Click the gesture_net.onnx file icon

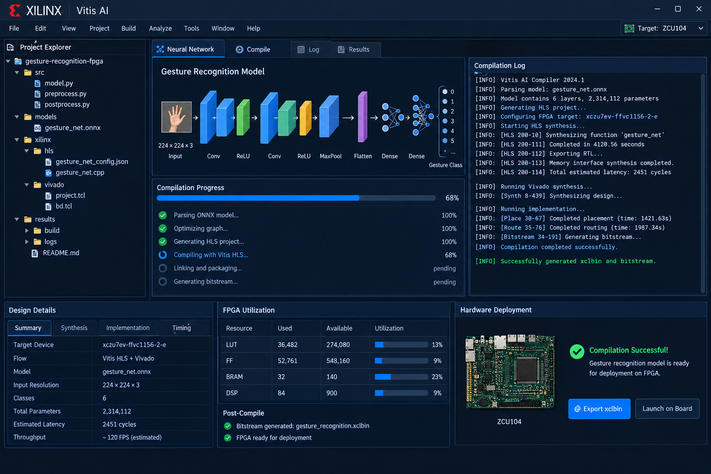coord(37,128)
